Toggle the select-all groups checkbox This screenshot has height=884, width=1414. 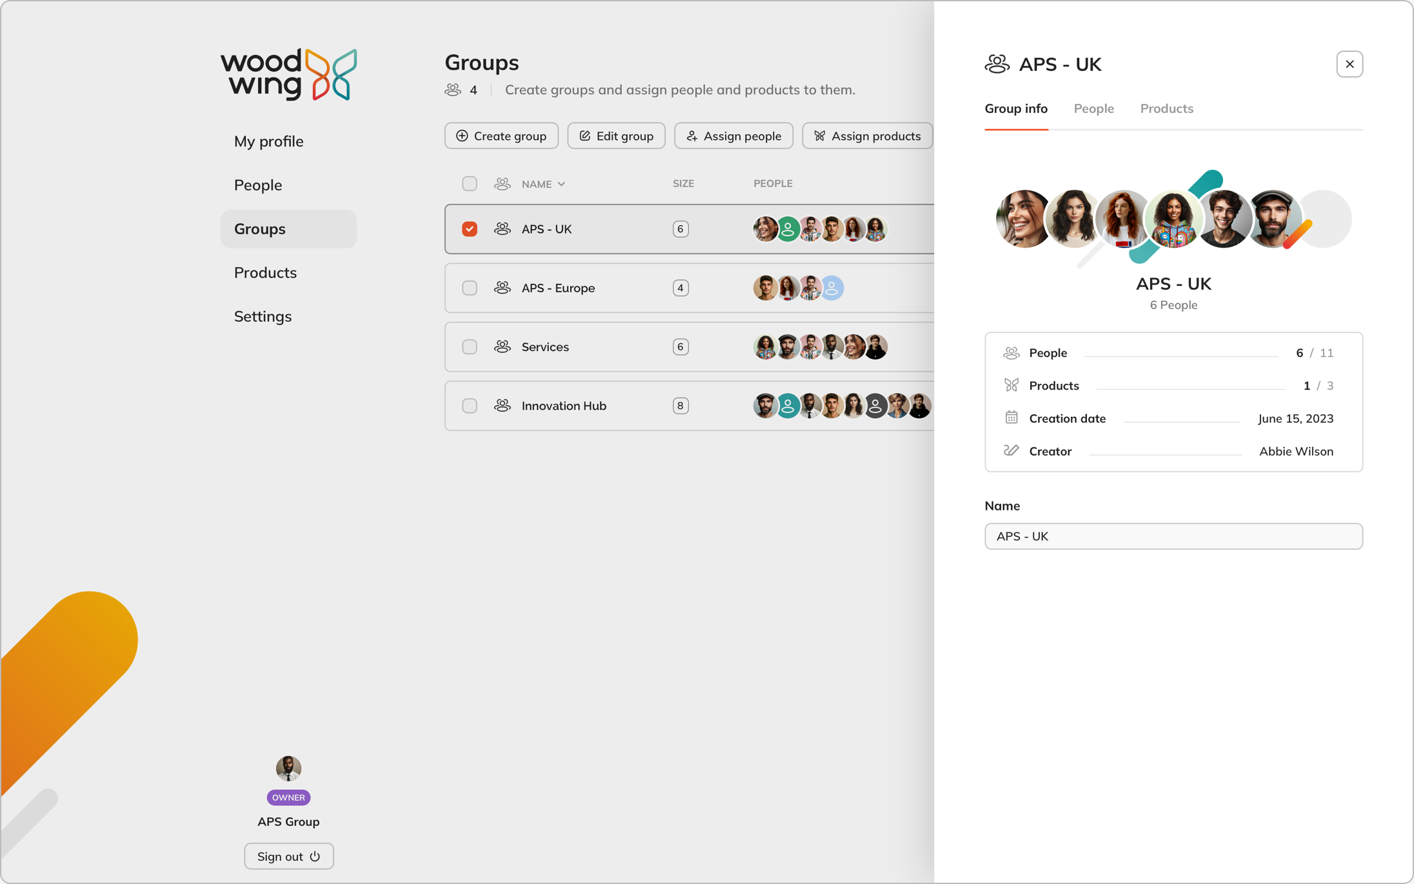470,184
